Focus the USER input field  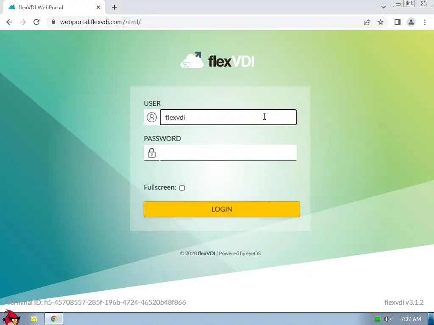pos(228,117)
